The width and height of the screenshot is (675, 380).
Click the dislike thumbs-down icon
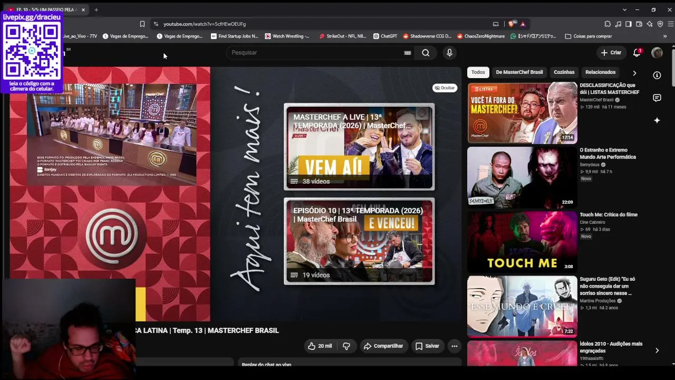[x=346, y=346]
